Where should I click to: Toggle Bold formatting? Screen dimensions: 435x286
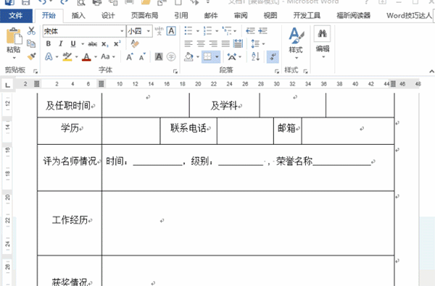tap(49, 43)
